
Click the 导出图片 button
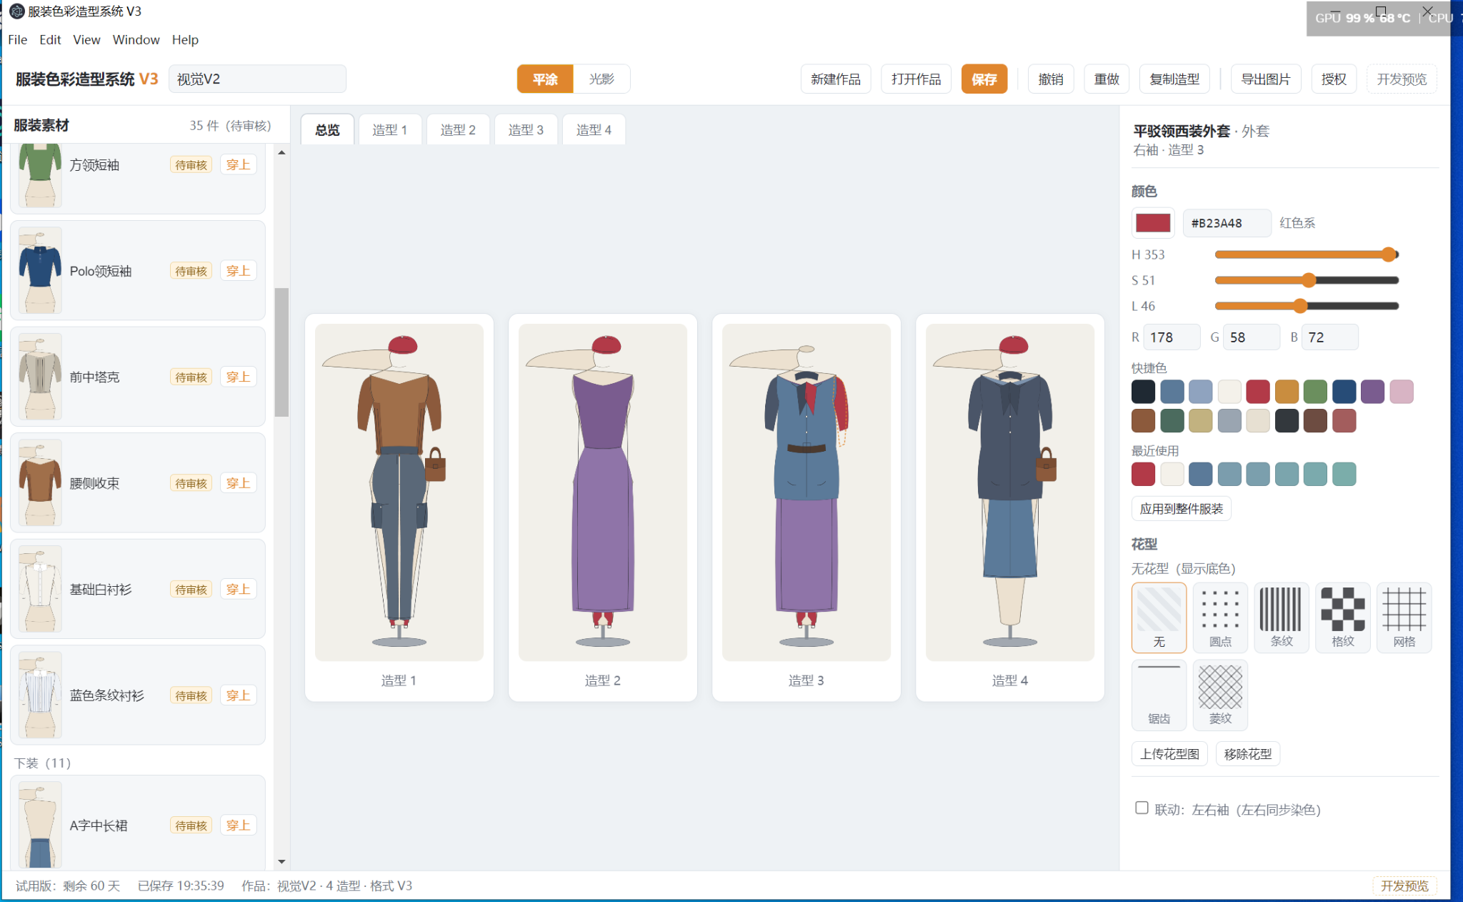[x=1265, y=79]
